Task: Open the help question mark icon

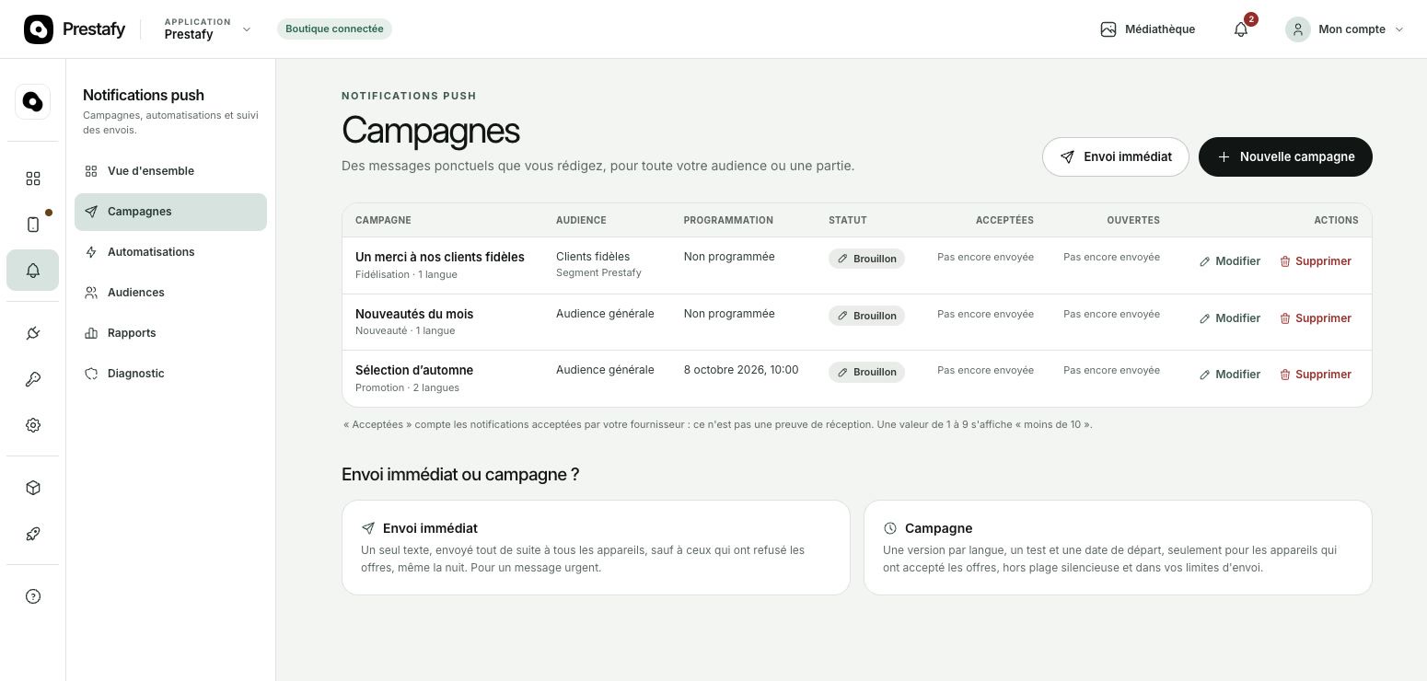Action: (33, 596)
